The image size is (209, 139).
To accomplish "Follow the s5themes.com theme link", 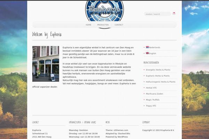I will click(x=121, y=130).
